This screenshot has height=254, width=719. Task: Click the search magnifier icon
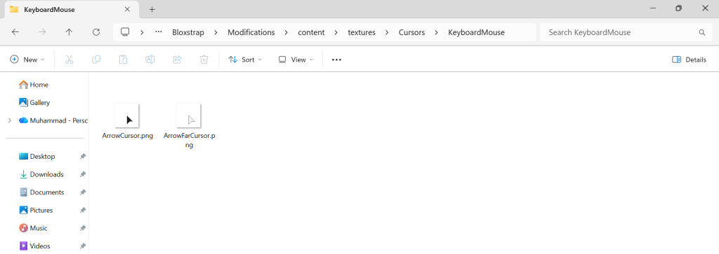point(701,32)
